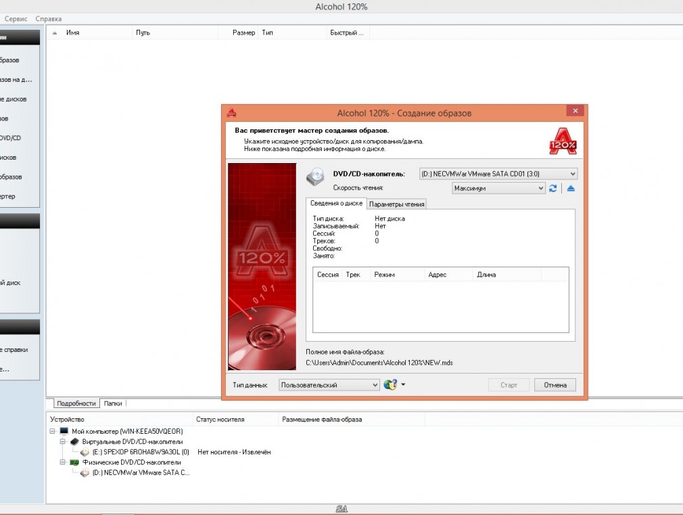Click the Устройство column header
This screenshot has height=515, width=683.
coord(120,420)
